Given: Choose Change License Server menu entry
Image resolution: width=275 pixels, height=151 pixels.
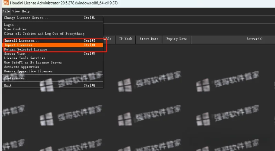Looking at the screenshot, I should pyautogui.click(x=52, y=18).
